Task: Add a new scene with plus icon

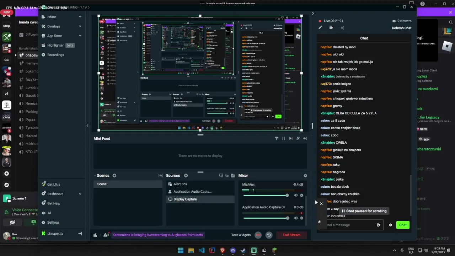Action: (x=114, y=176)
